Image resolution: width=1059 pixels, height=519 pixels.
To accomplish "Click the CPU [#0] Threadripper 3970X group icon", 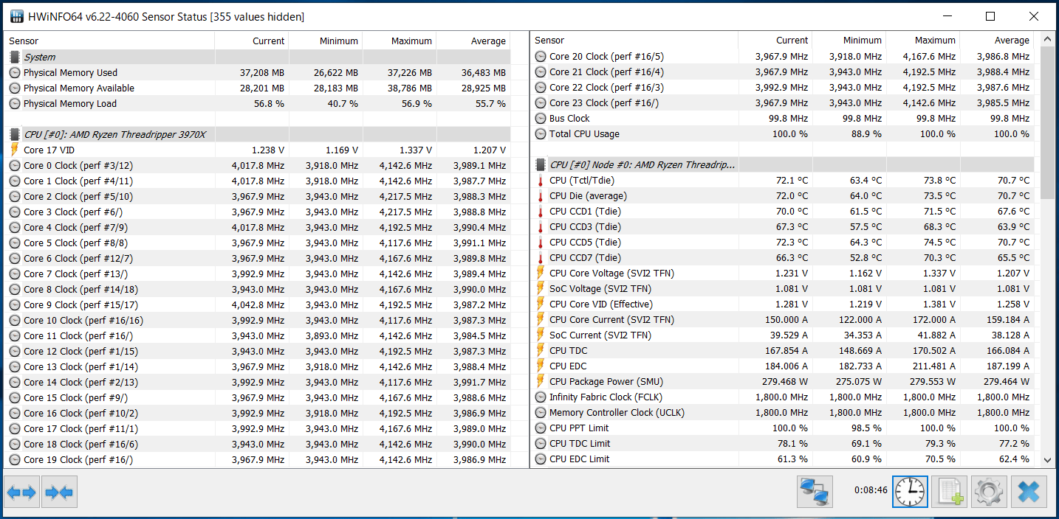I will pos(15,134).
